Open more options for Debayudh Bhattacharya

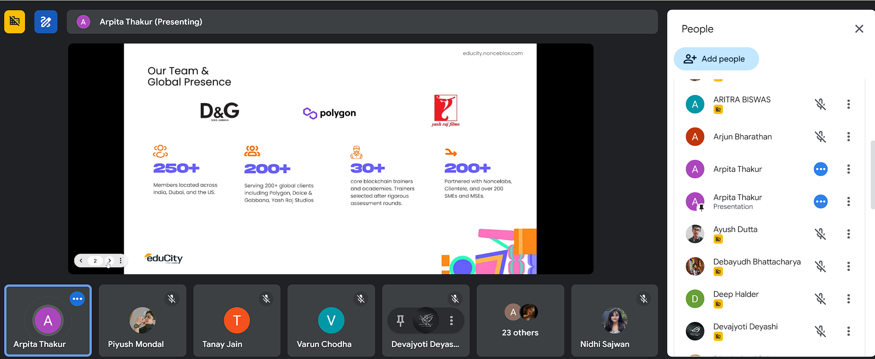pyautogui.click(x=849, y=266)
